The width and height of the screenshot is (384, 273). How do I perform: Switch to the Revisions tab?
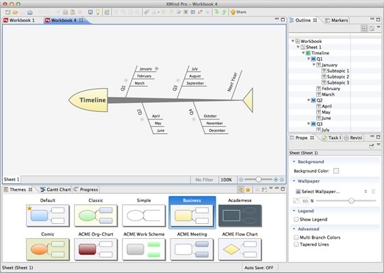(353, 138)
